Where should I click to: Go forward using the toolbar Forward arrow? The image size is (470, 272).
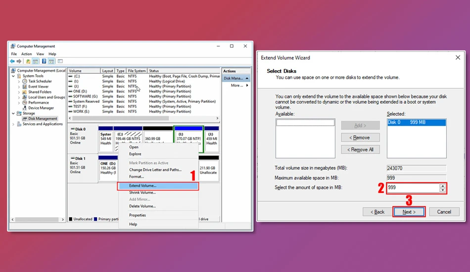point(19,61)
